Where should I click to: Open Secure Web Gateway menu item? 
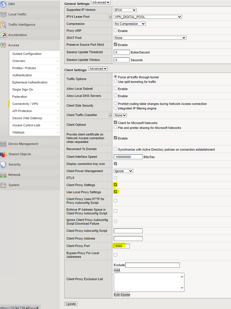click(35, 118)
